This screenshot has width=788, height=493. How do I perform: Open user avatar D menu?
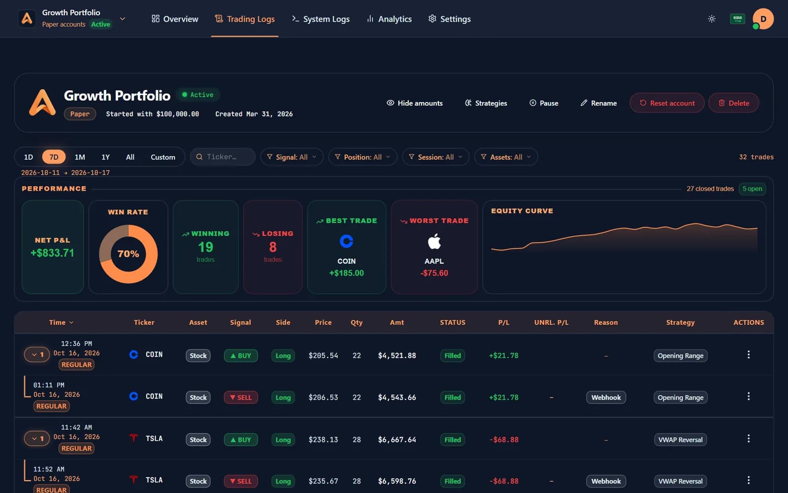coord(763,19)
